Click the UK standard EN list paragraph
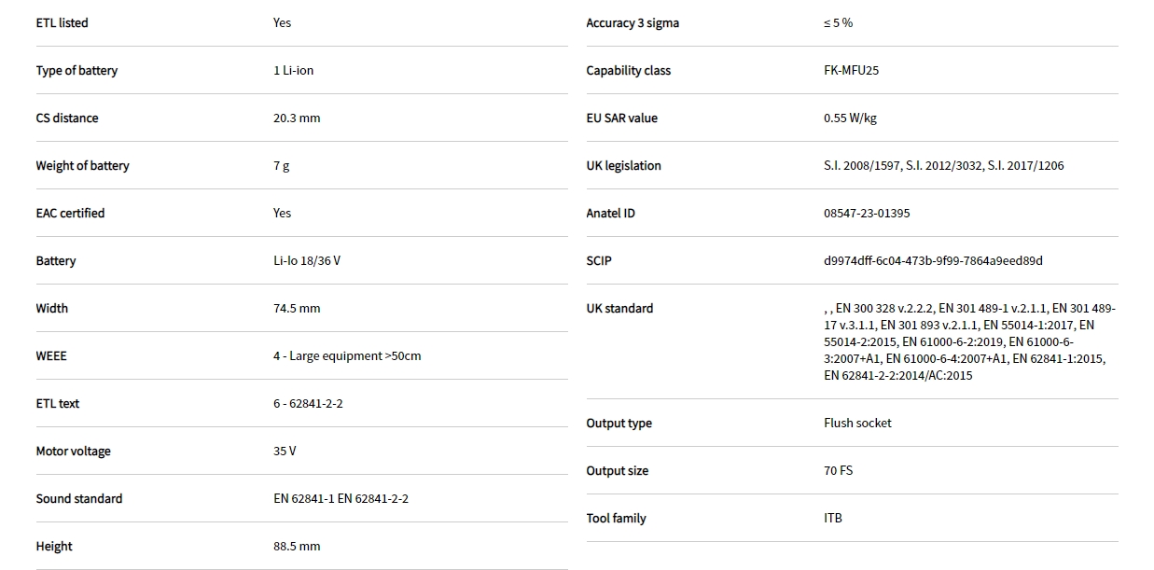 968,341
